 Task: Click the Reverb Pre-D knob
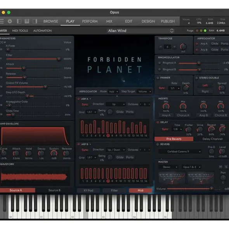(211, 152)
